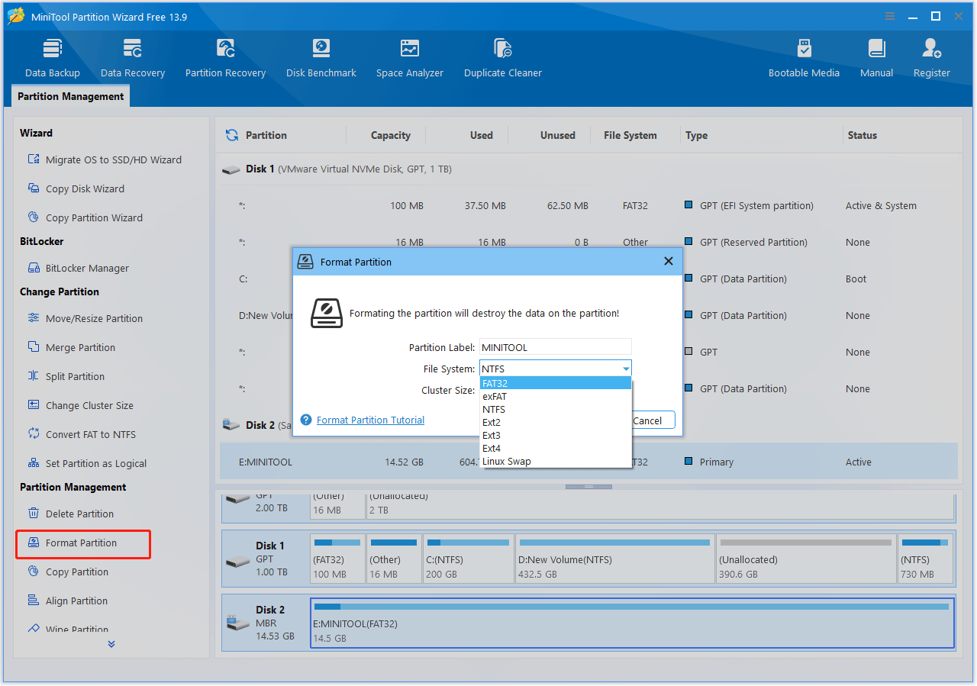
Task: Select C:(NTFS) 200 GB block
Action: 468,559
